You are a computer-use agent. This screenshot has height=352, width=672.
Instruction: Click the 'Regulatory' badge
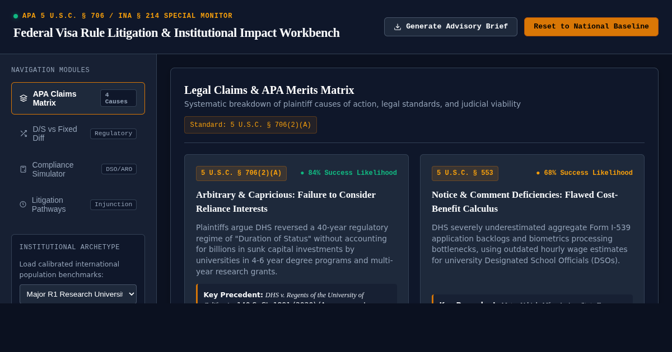point(113,134)
